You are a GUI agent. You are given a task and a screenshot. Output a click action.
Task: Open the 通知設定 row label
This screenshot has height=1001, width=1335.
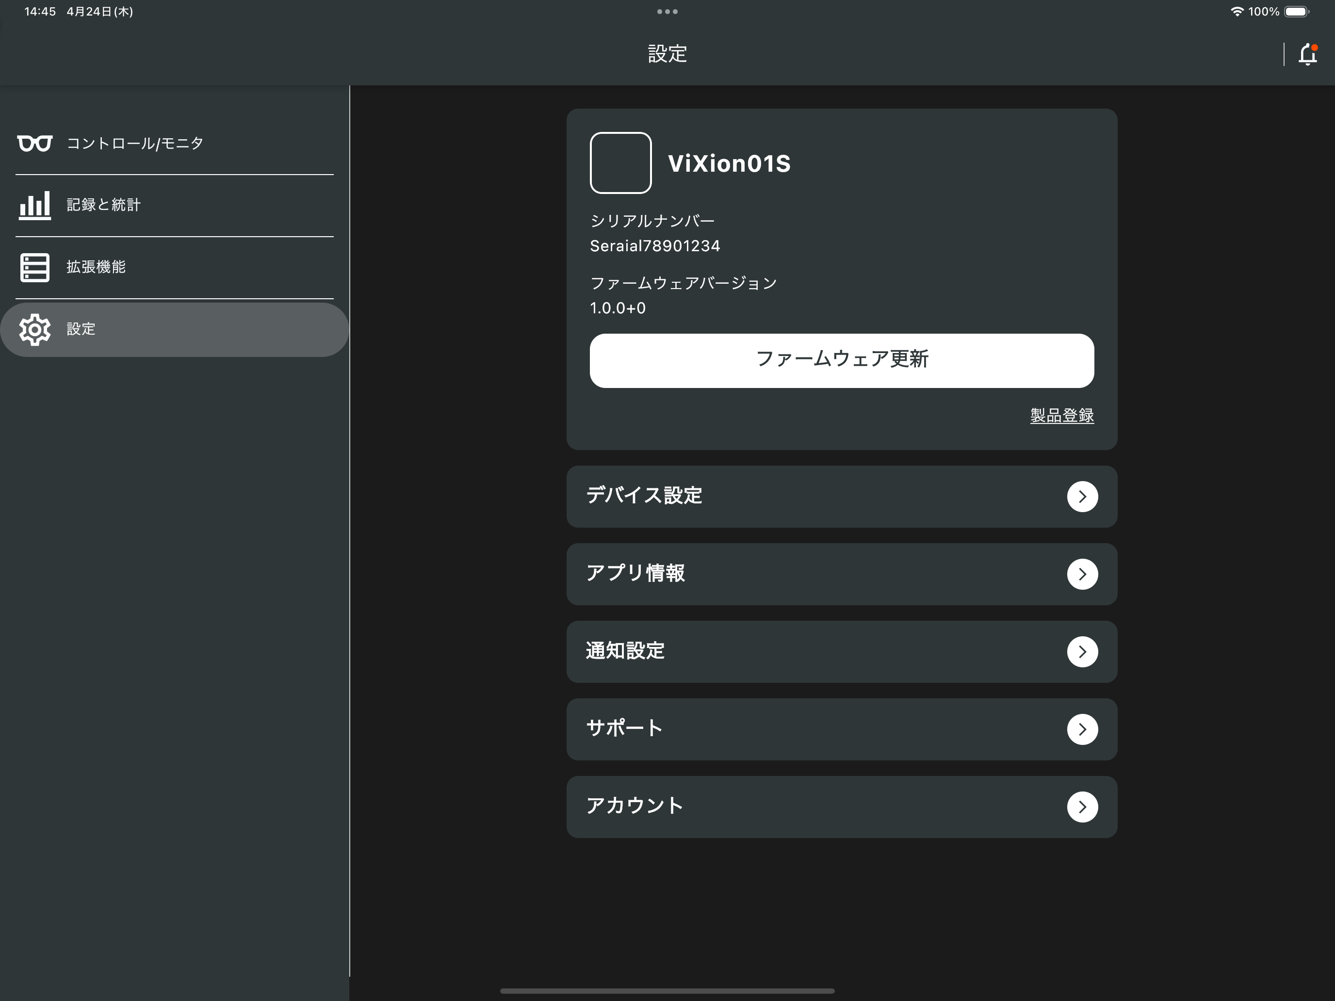(x=625, y=650)
